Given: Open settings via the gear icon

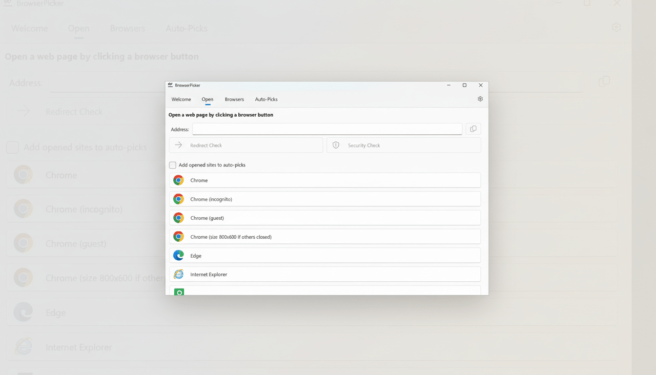Looking at the screenshot, I should (x=480, y=99).
